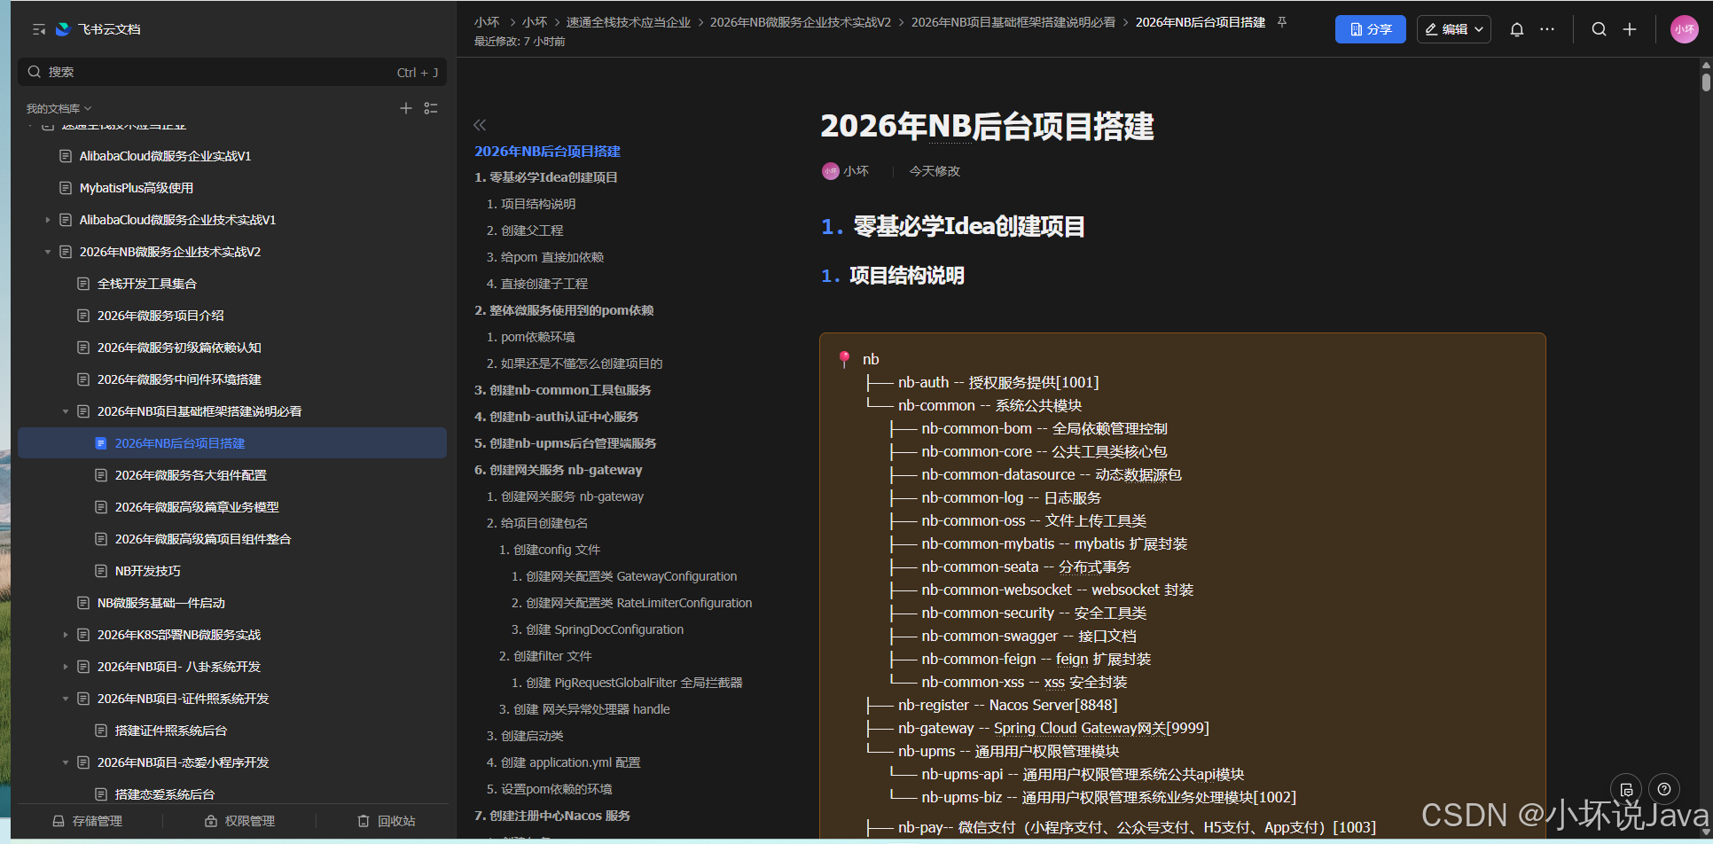Click the plus icon next to 我的文档库
The height and width of the screenshot is (844, 1713).
406,108
